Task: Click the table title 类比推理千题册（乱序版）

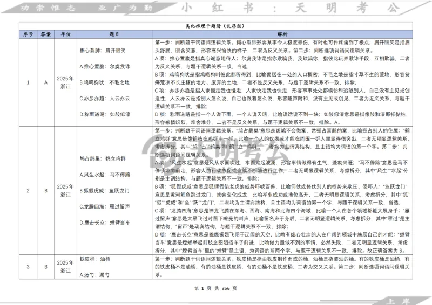Action: (214, 26)
